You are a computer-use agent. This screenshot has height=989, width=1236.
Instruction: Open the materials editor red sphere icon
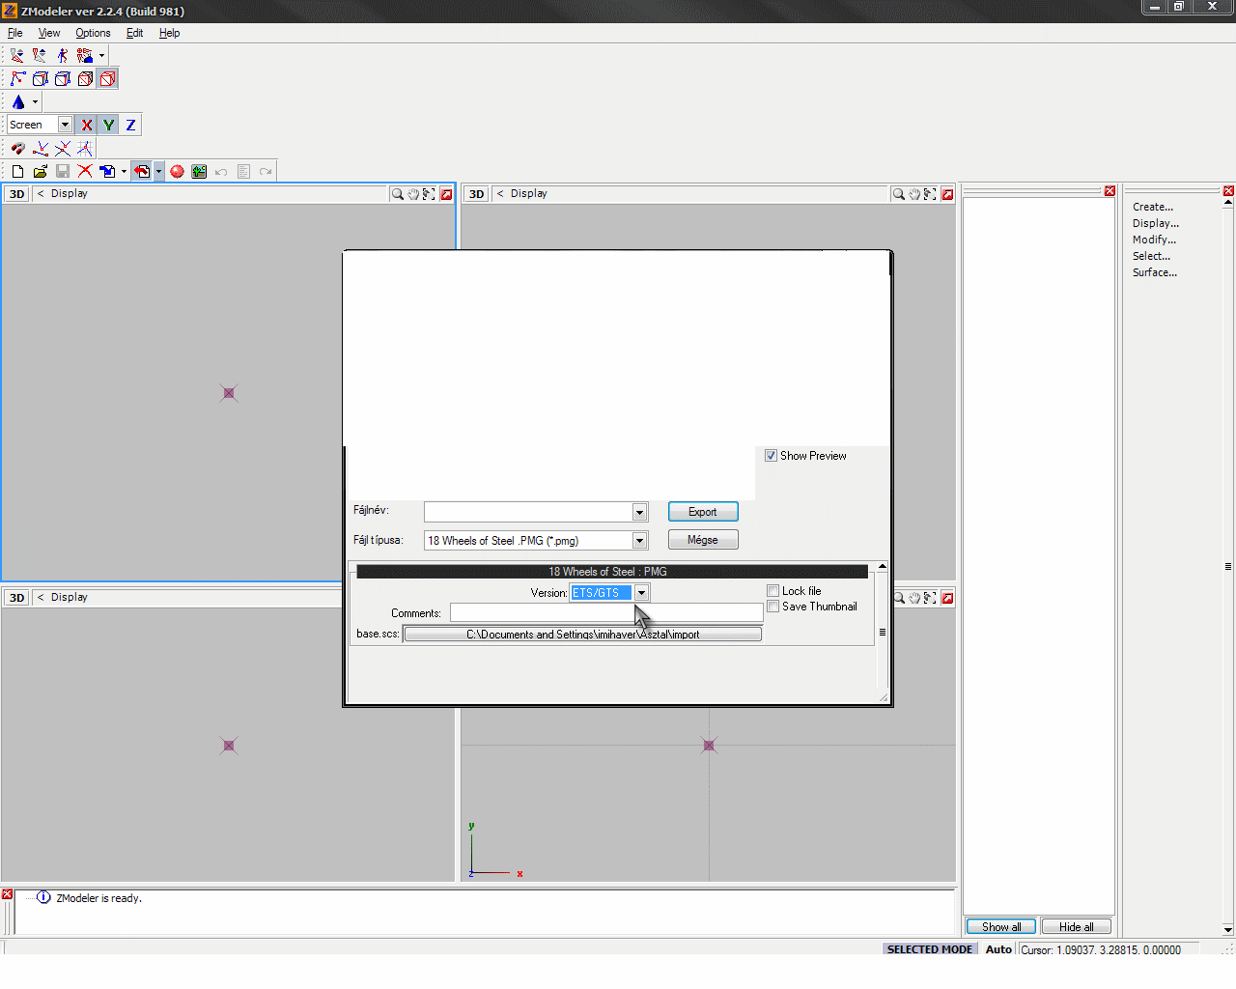(177, 172)
